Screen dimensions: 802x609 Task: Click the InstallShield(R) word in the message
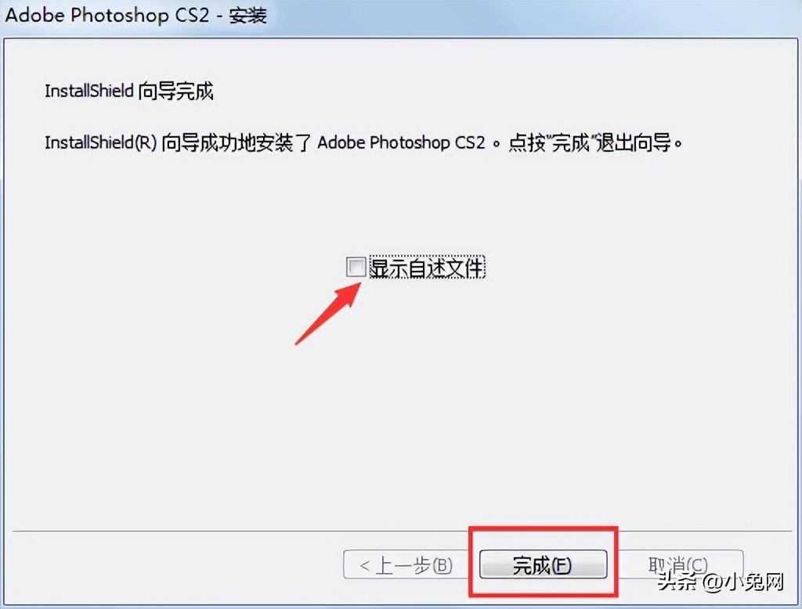point(100,142)
